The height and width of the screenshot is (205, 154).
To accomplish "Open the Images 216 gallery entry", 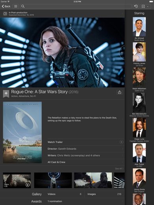I will click(104, 194).
